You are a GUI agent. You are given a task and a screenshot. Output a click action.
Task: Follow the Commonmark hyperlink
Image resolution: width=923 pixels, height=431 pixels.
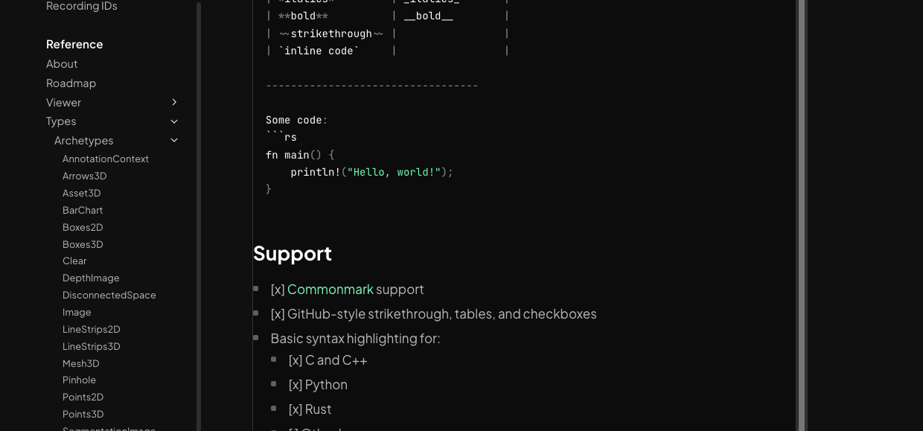(330, 289)
